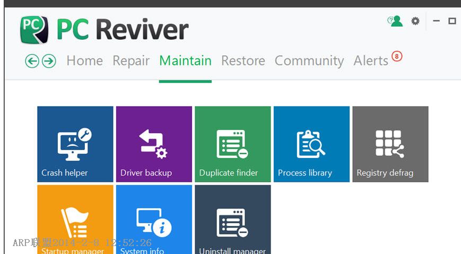Click the red 8 alerts badge
461x254 pixels.
pos(397,56)
